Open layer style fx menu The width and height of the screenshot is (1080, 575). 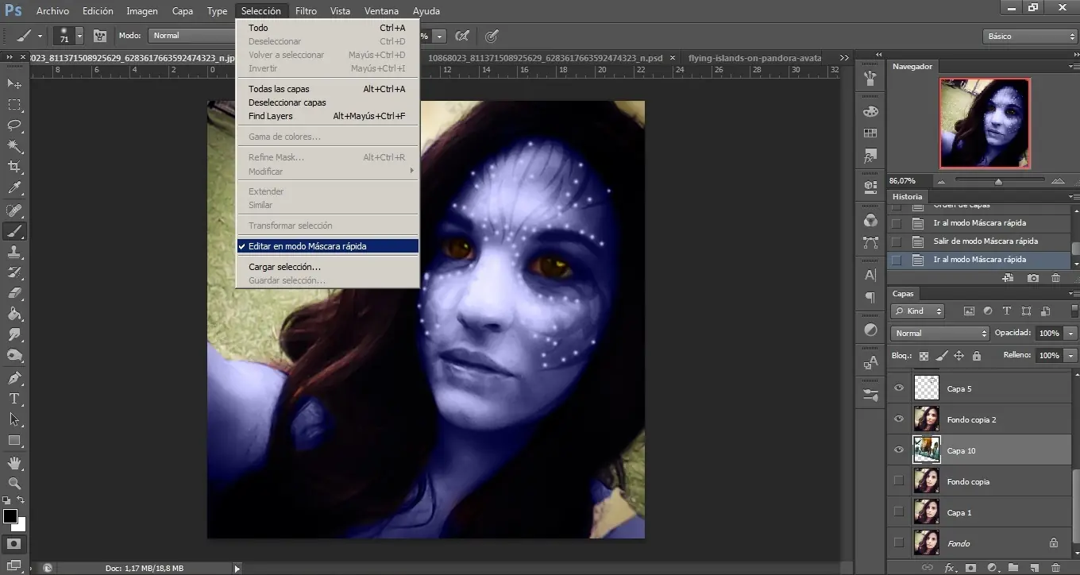(949, 568)
